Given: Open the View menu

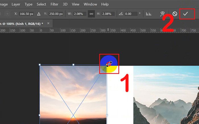Looking at the screenshot, I should pos(76,4).
